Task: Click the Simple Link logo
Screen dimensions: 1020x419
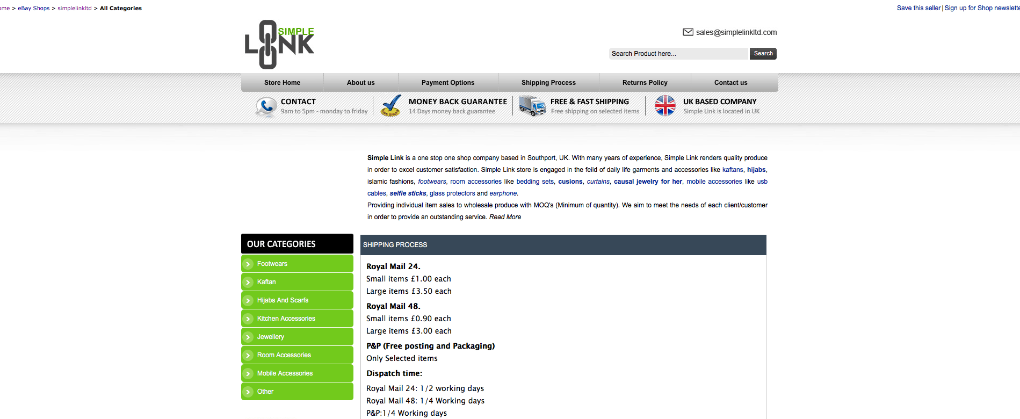Action: click(x=279, y=45)
